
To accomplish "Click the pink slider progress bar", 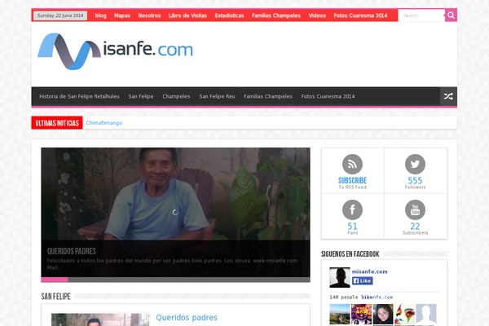I will point(55,280).
